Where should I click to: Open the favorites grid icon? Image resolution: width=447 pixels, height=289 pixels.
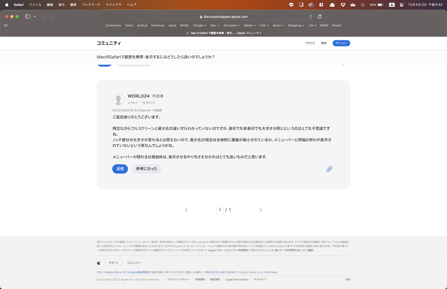[6, 25]
